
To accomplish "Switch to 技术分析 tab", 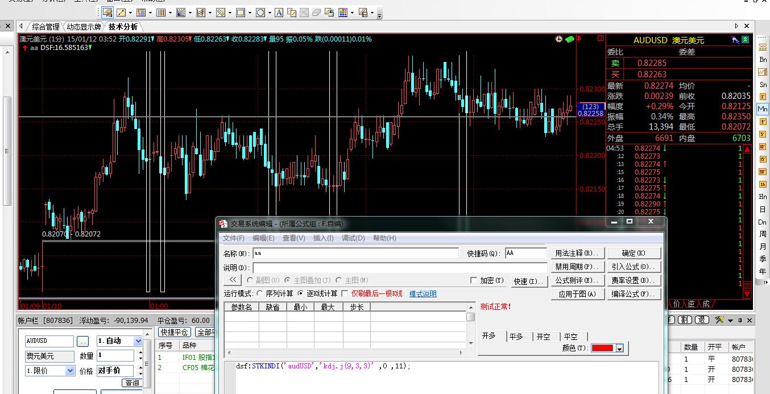I will (123, 27).
